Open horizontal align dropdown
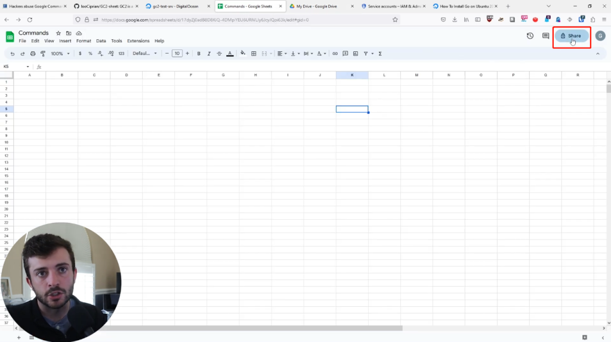Viewport: 611px width, 342px height. [x=282, y=54]
